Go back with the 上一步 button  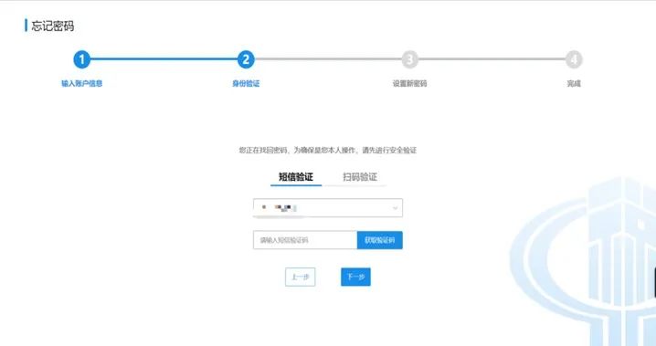(300, 277)
